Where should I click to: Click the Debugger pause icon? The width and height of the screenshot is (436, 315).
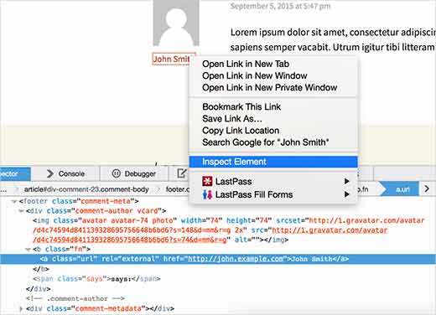(x=116, y=173)
